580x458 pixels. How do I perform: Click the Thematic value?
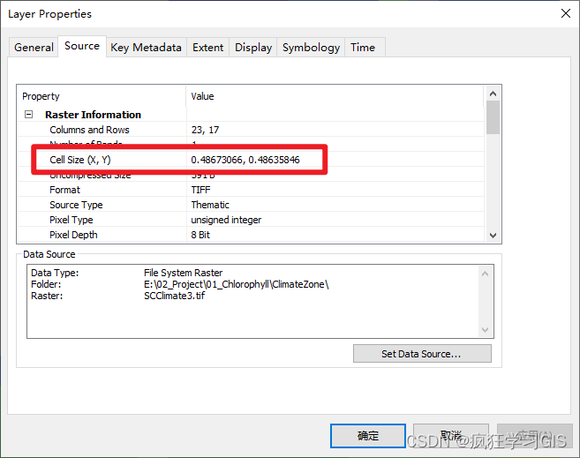(x=210, y=205)
